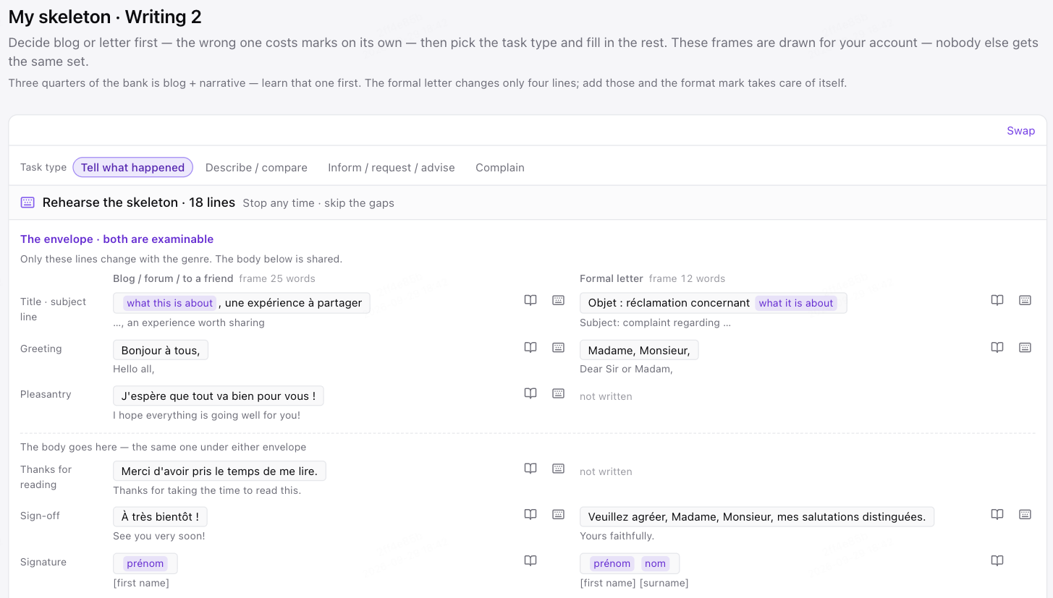The height and width of the screenshot is (598, 1053).
Task: Click the keyboard icon for the blog Pleasantry line
Action: (x=558, y=393)
